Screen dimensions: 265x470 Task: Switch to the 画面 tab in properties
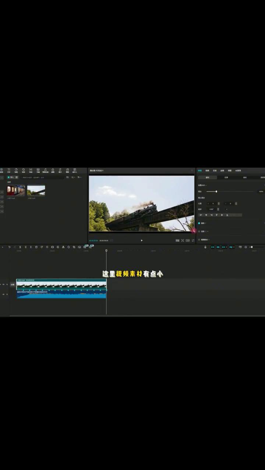(200, 170)
